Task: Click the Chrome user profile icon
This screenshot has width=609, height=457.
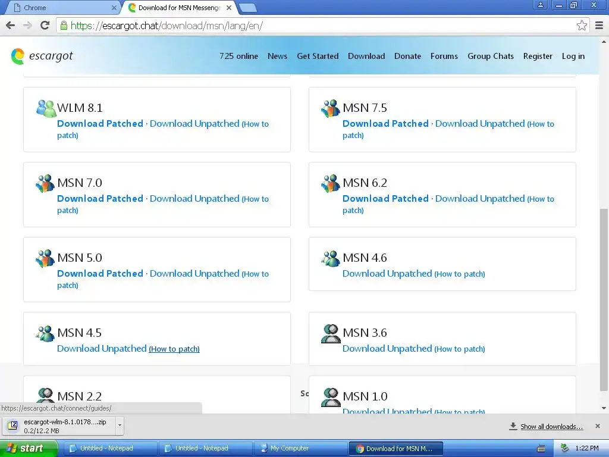Action: click(540, 5)
